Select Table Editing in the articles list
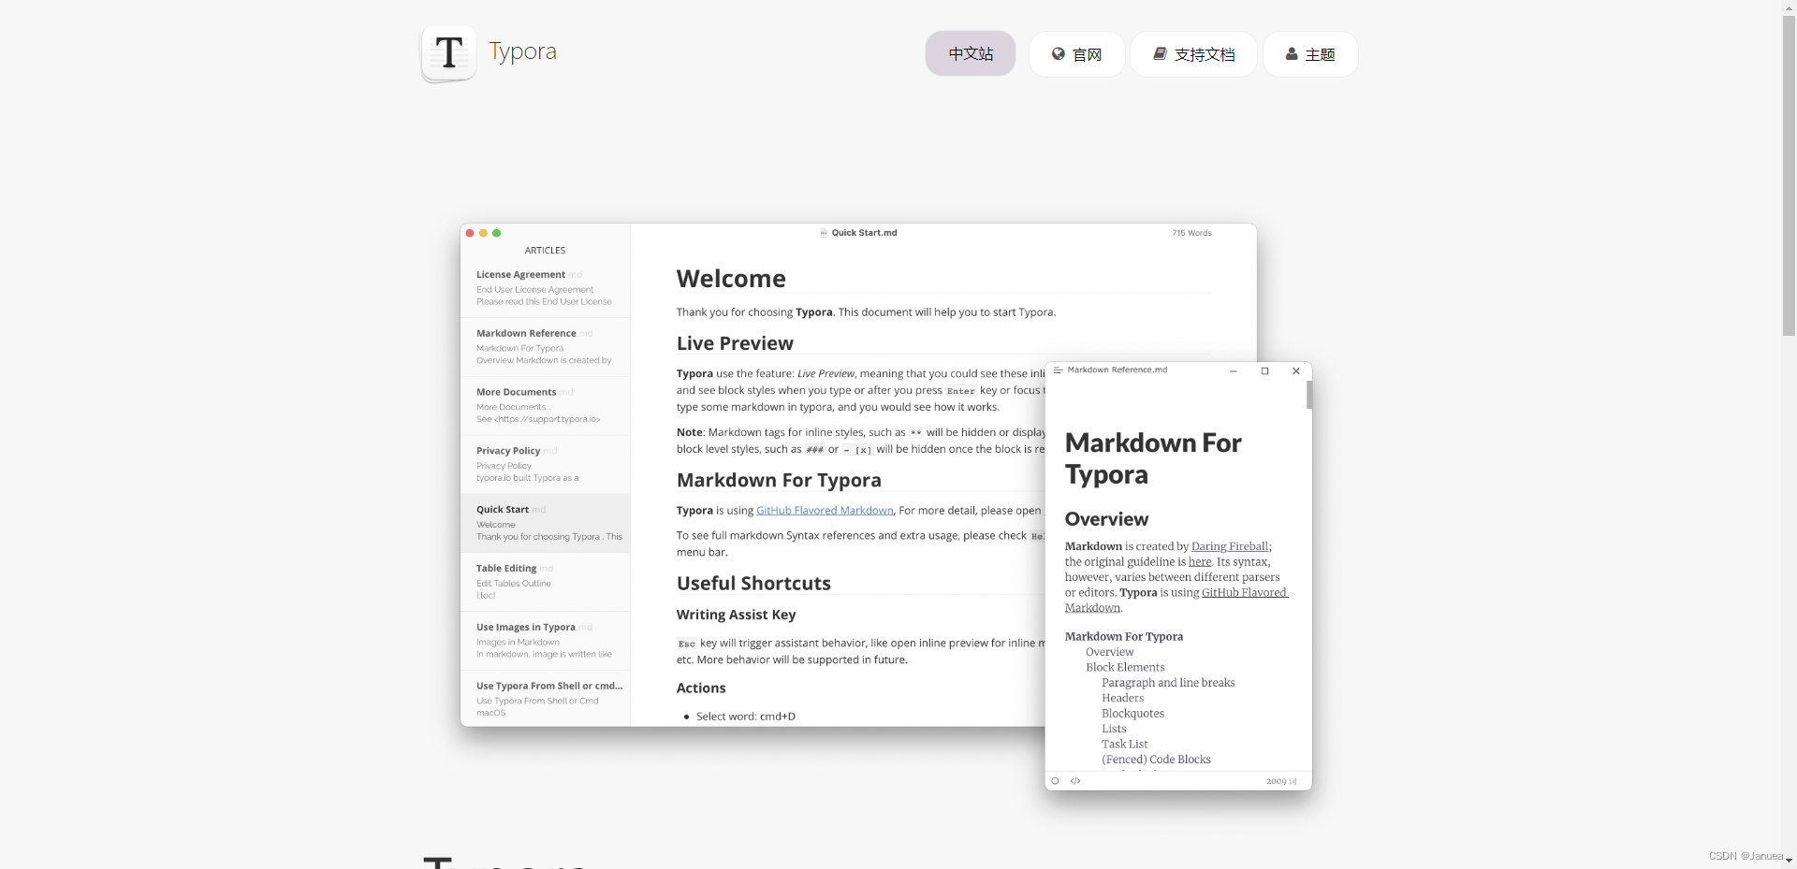Screen dimensions: 1797x869 pyautogui.click(x=545, y=582)
